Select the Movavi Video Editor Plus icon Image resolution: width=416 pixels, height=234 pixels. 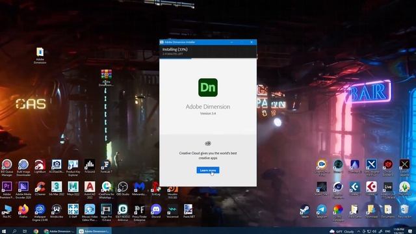point(90,213)
